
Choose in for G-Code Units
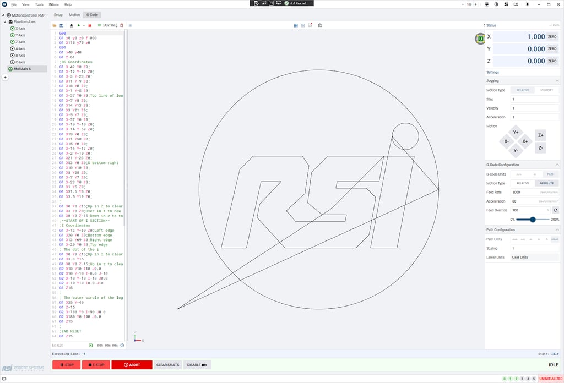534,174
